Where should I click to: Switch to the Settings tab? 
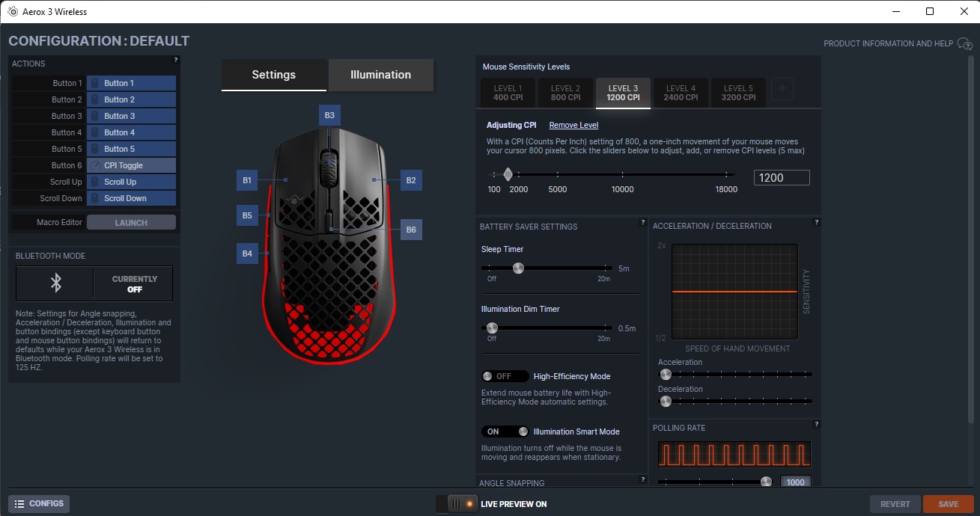[274, 75]
